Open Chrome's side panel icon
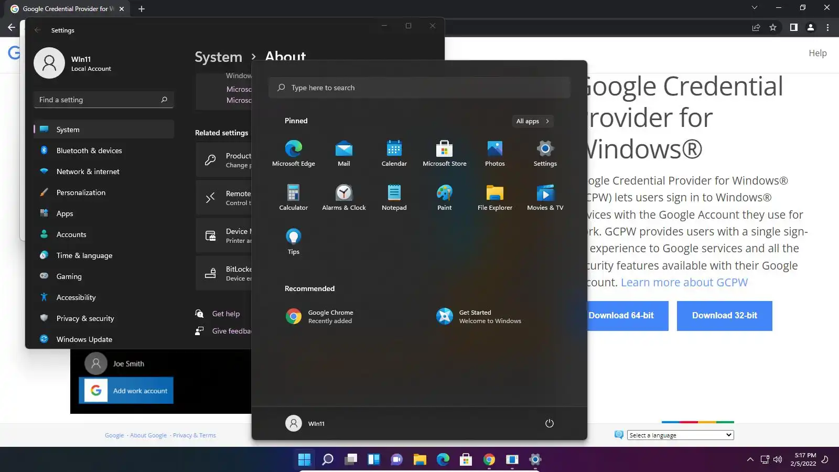Screen dimensions: 839x472 click(794, 27)
